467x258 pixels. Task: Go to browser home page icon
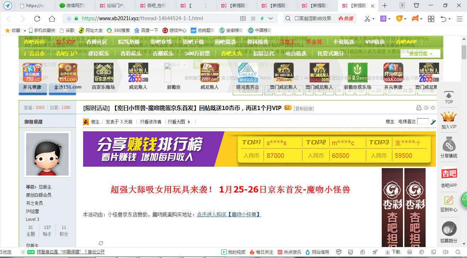pos(52,19)
